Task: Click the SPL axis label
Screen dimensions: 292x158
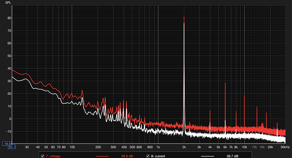Action: (x=8, y=3)
